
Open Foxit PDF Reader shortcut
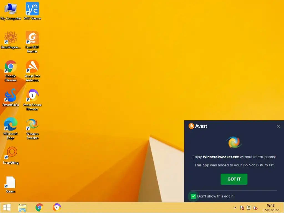[x=32, y=42]
